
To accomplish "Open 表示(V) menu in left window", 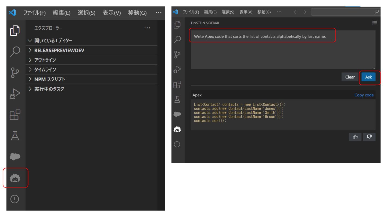I will [x=112, y=12].
